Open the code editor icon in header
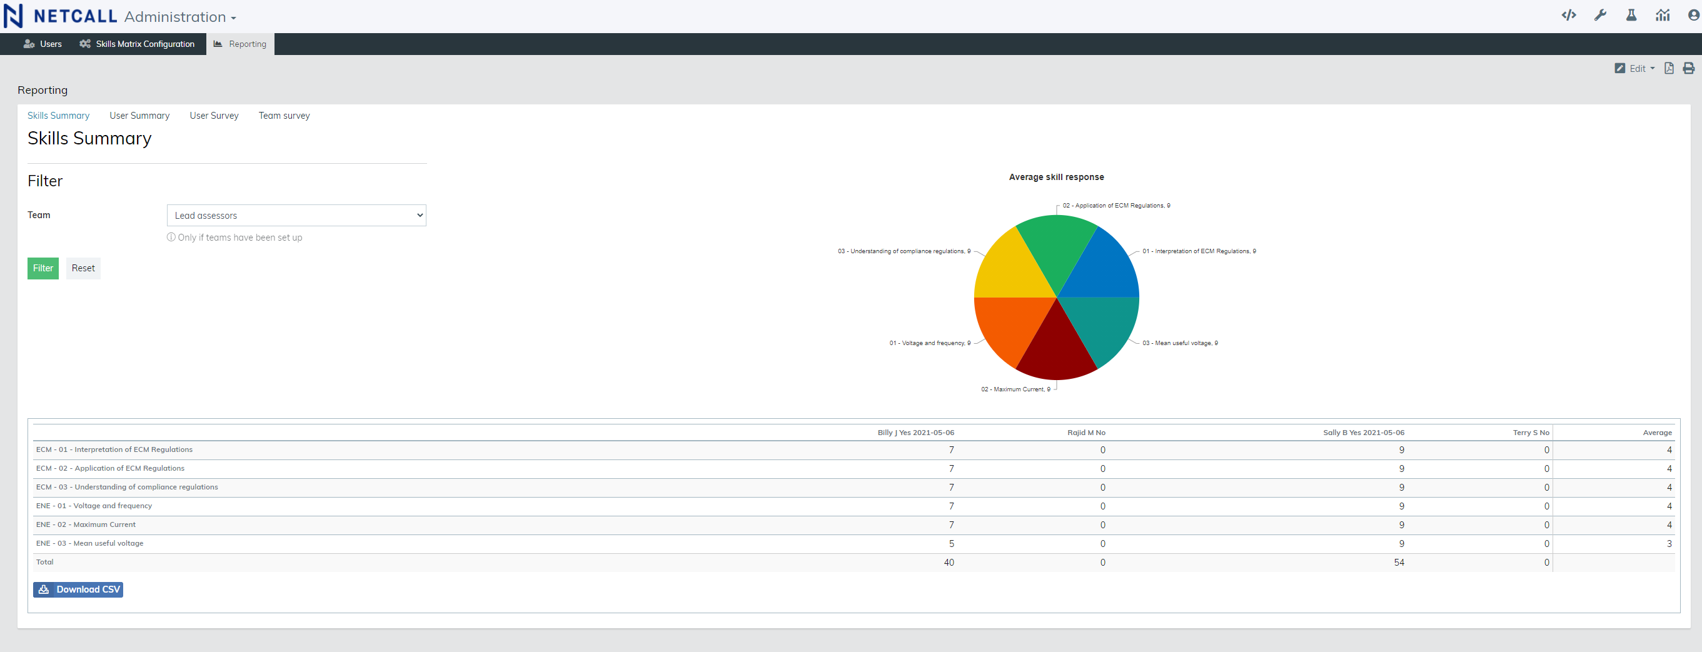Screen dimensions: 1702x652 coord(1569,15)
